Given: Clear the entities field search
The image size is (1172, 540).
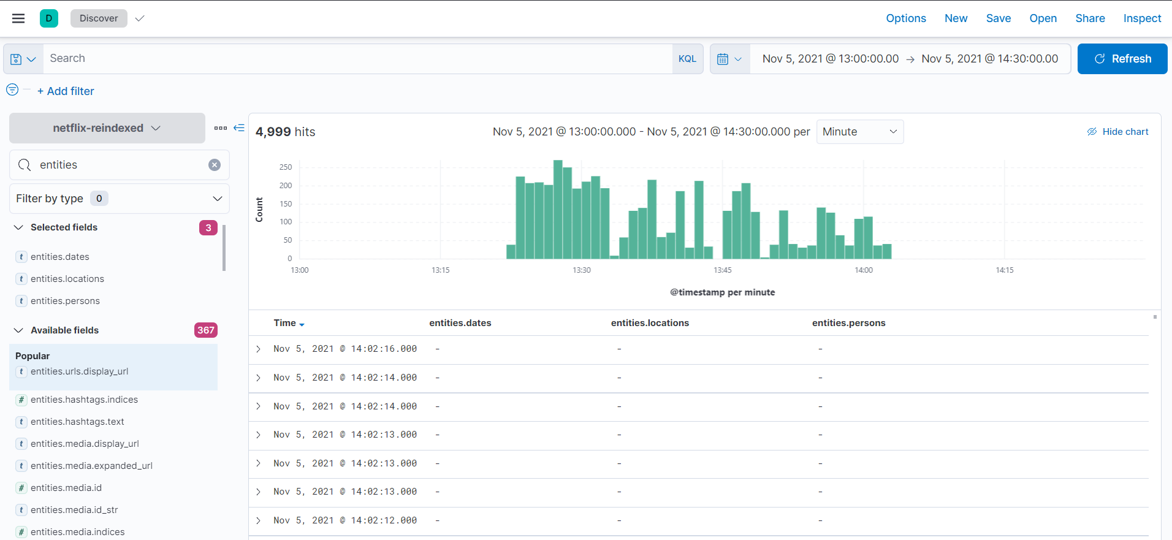Looking at the screenshot, I should [215, 165].
